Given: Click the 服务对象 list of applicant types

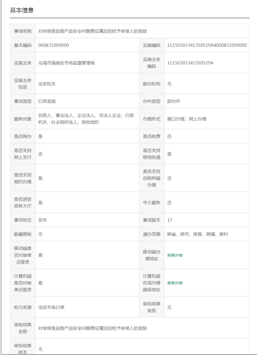Looking at the screenshot, I should pyautogui.click(x=86, y=119).
